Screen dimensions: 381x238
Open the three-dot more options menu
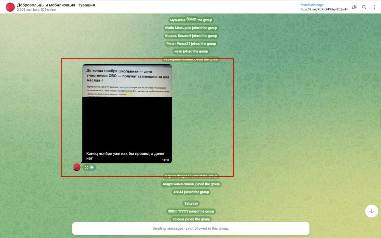(x=374, y=7)
